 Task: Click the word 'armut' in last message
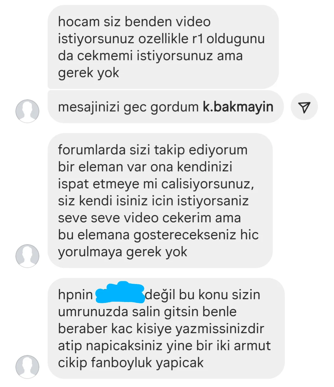pos(252,346)
